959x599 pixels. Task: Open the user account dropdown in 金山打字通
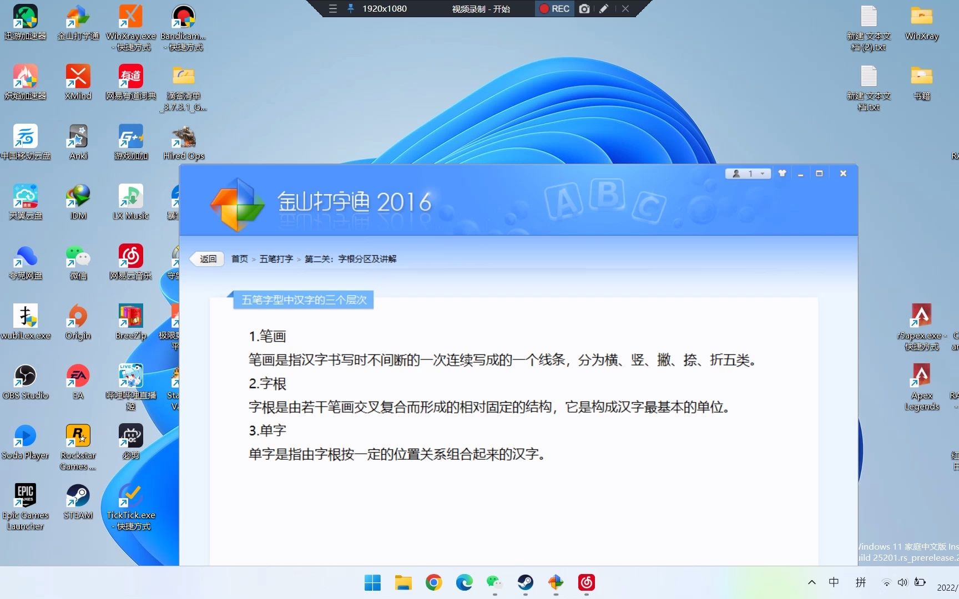(x=748, y=174)
